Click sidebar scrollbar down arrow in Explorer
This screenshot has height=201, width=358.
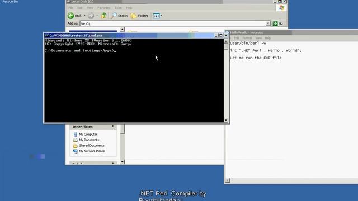click(123, 162)
